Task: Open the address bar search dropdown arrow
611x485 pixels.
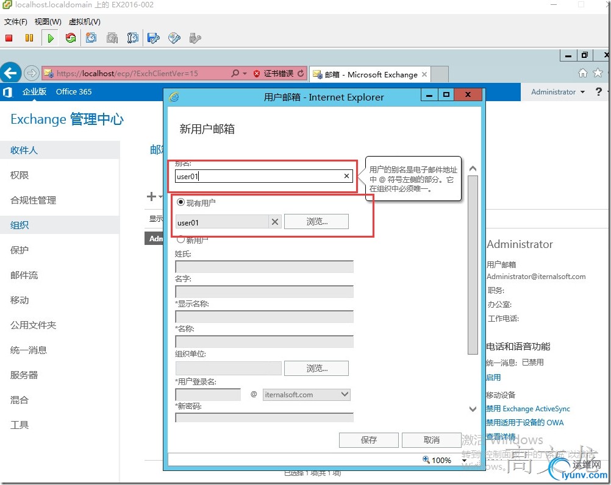Action: point(245,73)
